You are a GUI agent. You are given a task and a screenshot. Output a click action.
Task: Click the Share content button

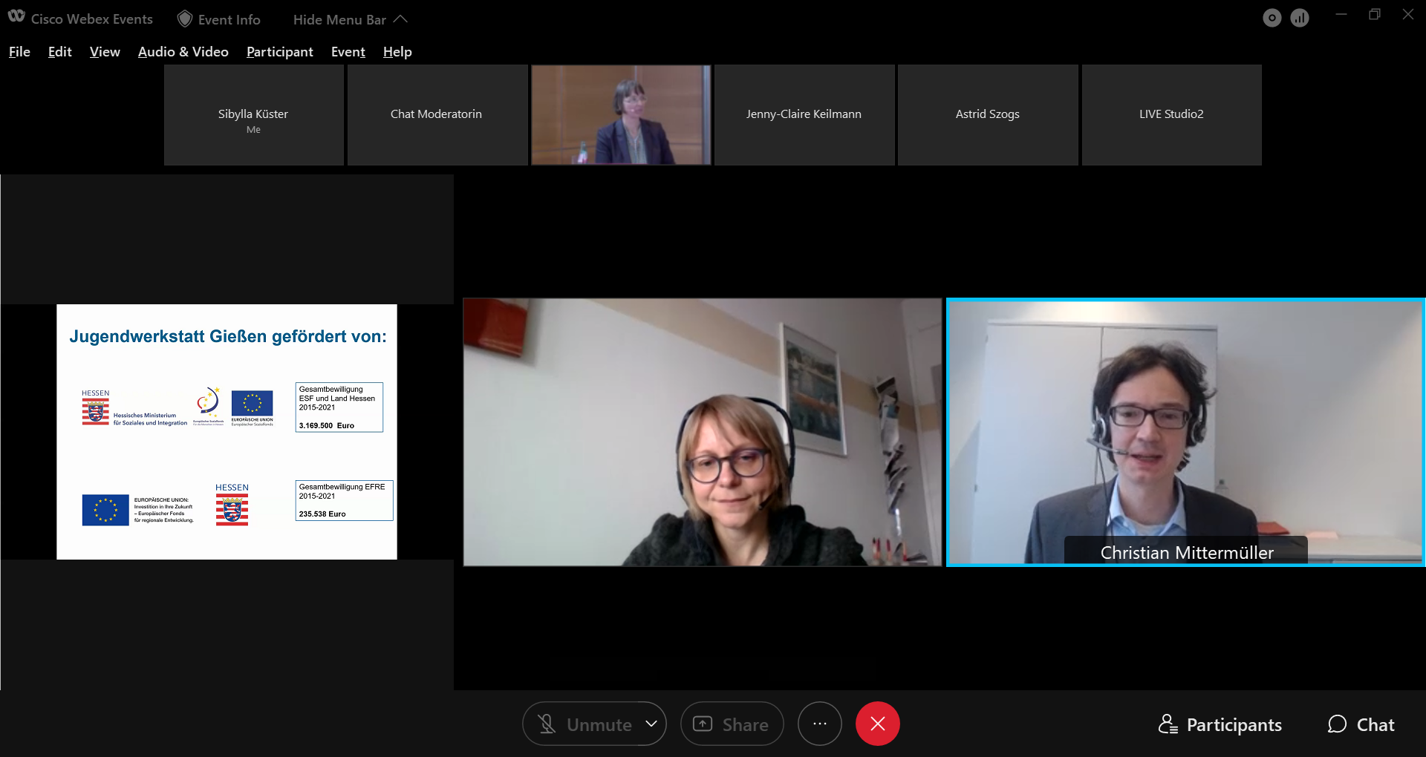click(732, 724)
